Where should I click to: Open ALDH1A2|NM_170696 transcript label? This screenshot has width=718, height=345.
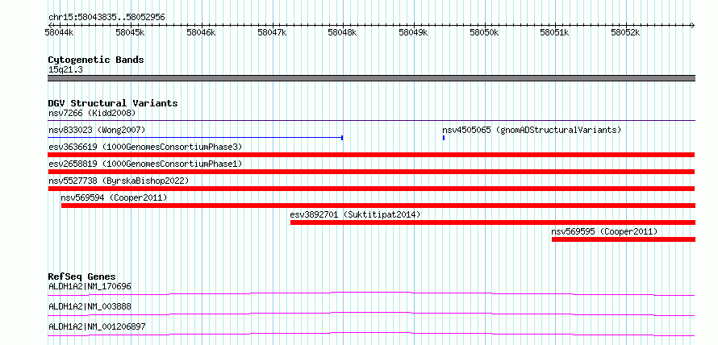90,287
